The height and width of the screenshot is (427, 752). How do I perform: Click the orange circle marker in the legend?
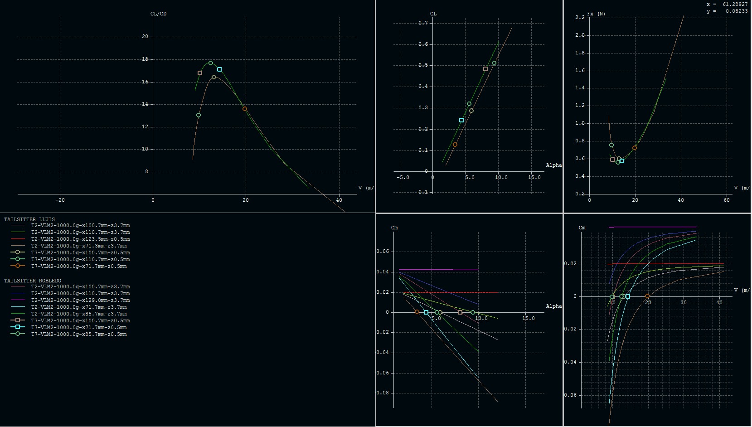click(x=18, y=266)
